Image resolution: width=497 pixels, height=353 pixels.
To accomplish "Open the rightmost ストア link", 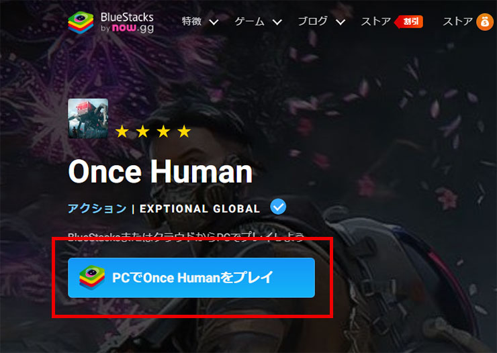I will [x=458, y=21].
